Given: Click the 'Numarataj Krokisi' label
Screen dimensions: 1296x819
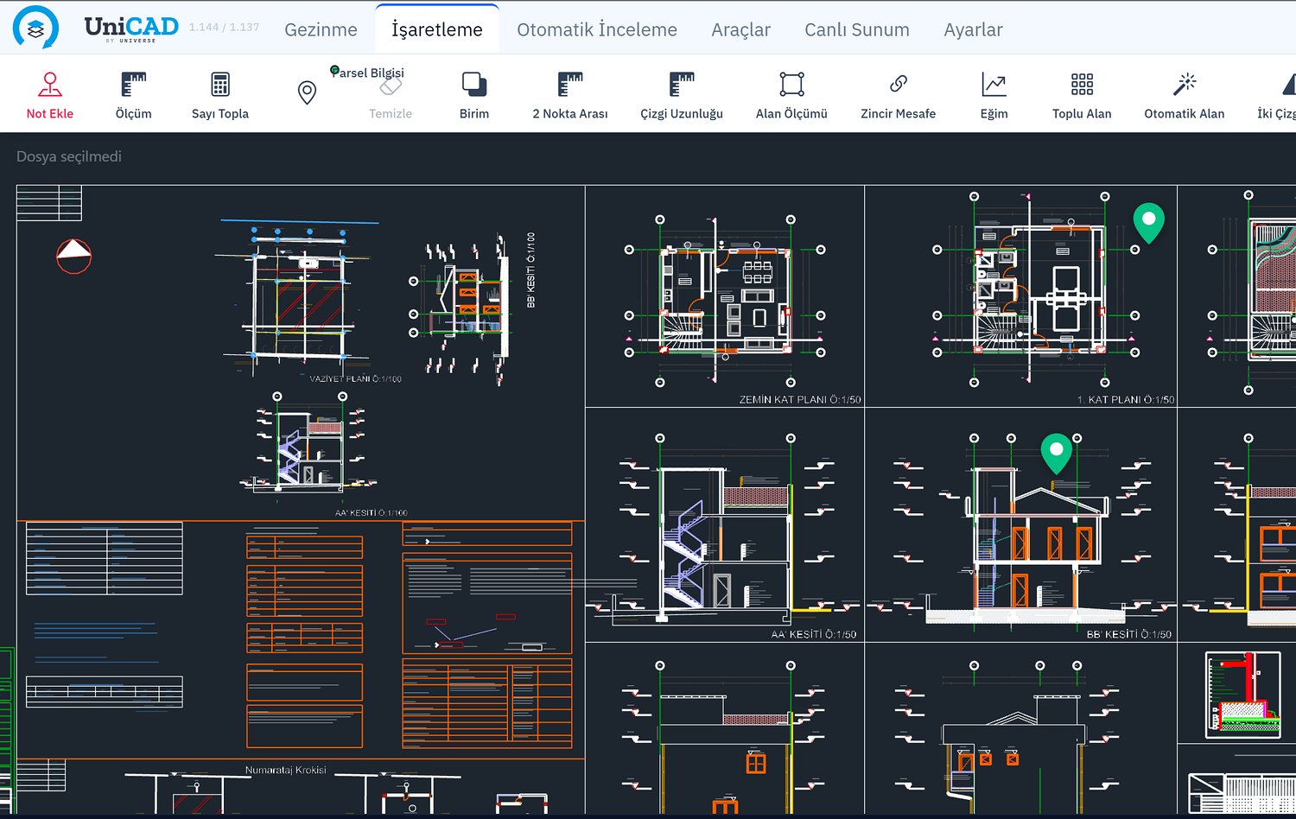Looking at the screenshot, I should 286,770.
